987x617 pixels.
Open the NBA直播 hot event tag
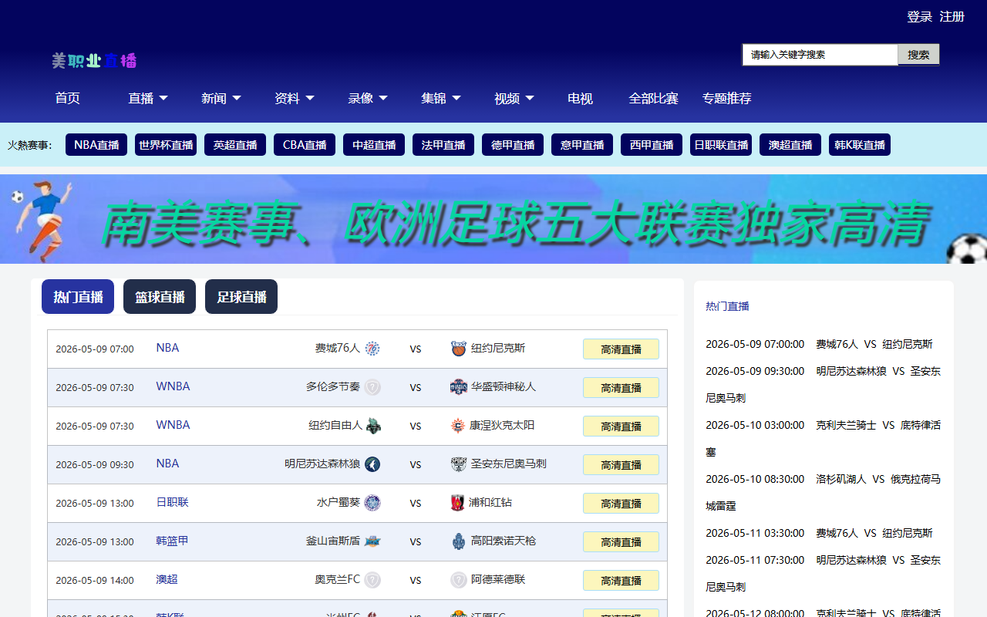[96, 145]
